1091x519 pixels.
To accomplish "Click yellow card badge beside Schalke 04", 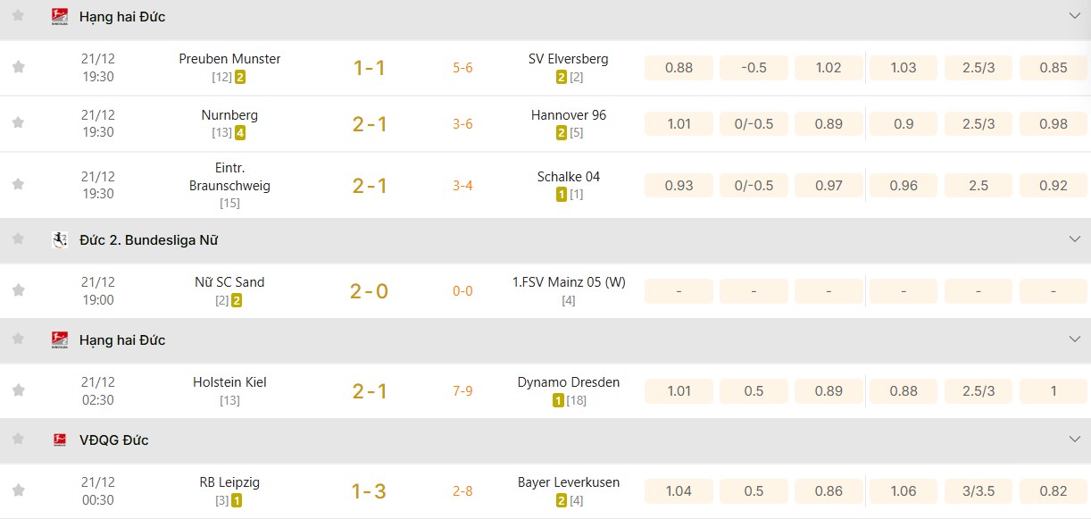I will click(562, 195).
